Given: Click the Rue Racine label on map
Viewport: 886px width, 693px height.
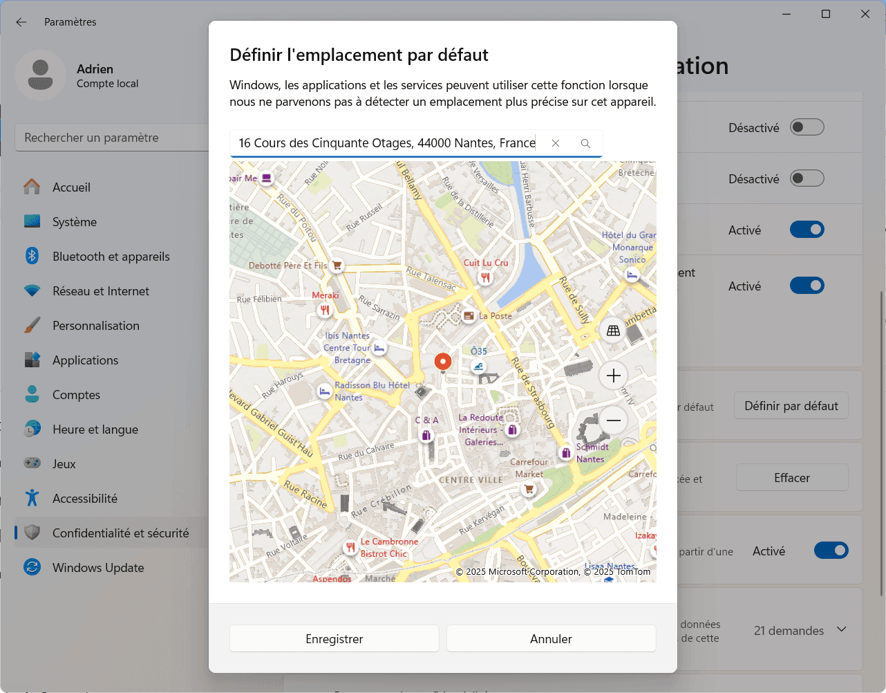Looking at the screenshot, I should (x=305, y=495).
